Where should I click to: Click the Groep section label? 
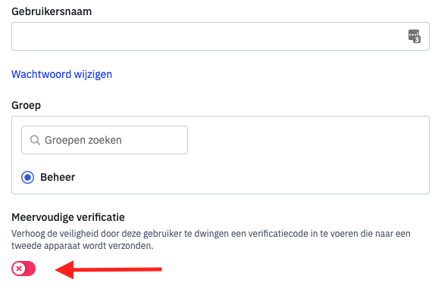pos(26,106)
